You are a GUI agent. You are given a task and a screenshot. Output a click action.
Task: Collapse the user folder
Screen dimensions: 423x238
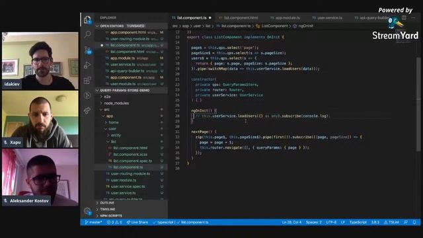tap(112, 129)
